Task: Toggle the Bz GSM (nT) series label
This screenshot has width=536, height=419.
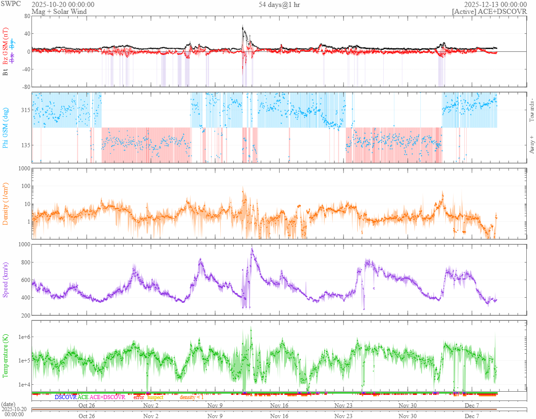Action: (x=5, y=46)
